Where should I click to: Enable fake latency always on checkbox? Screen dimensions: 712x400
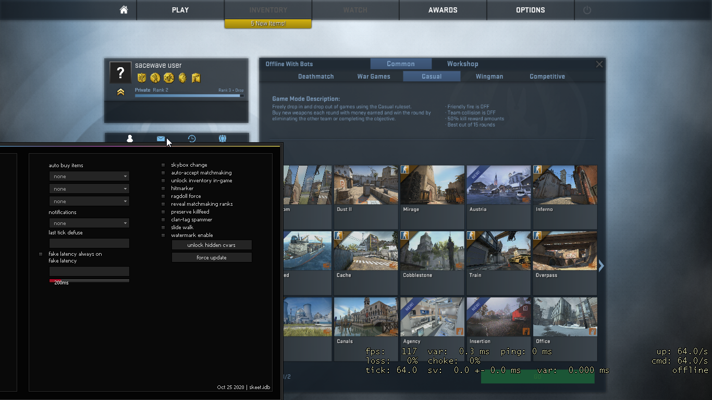[x=41, y=254]
